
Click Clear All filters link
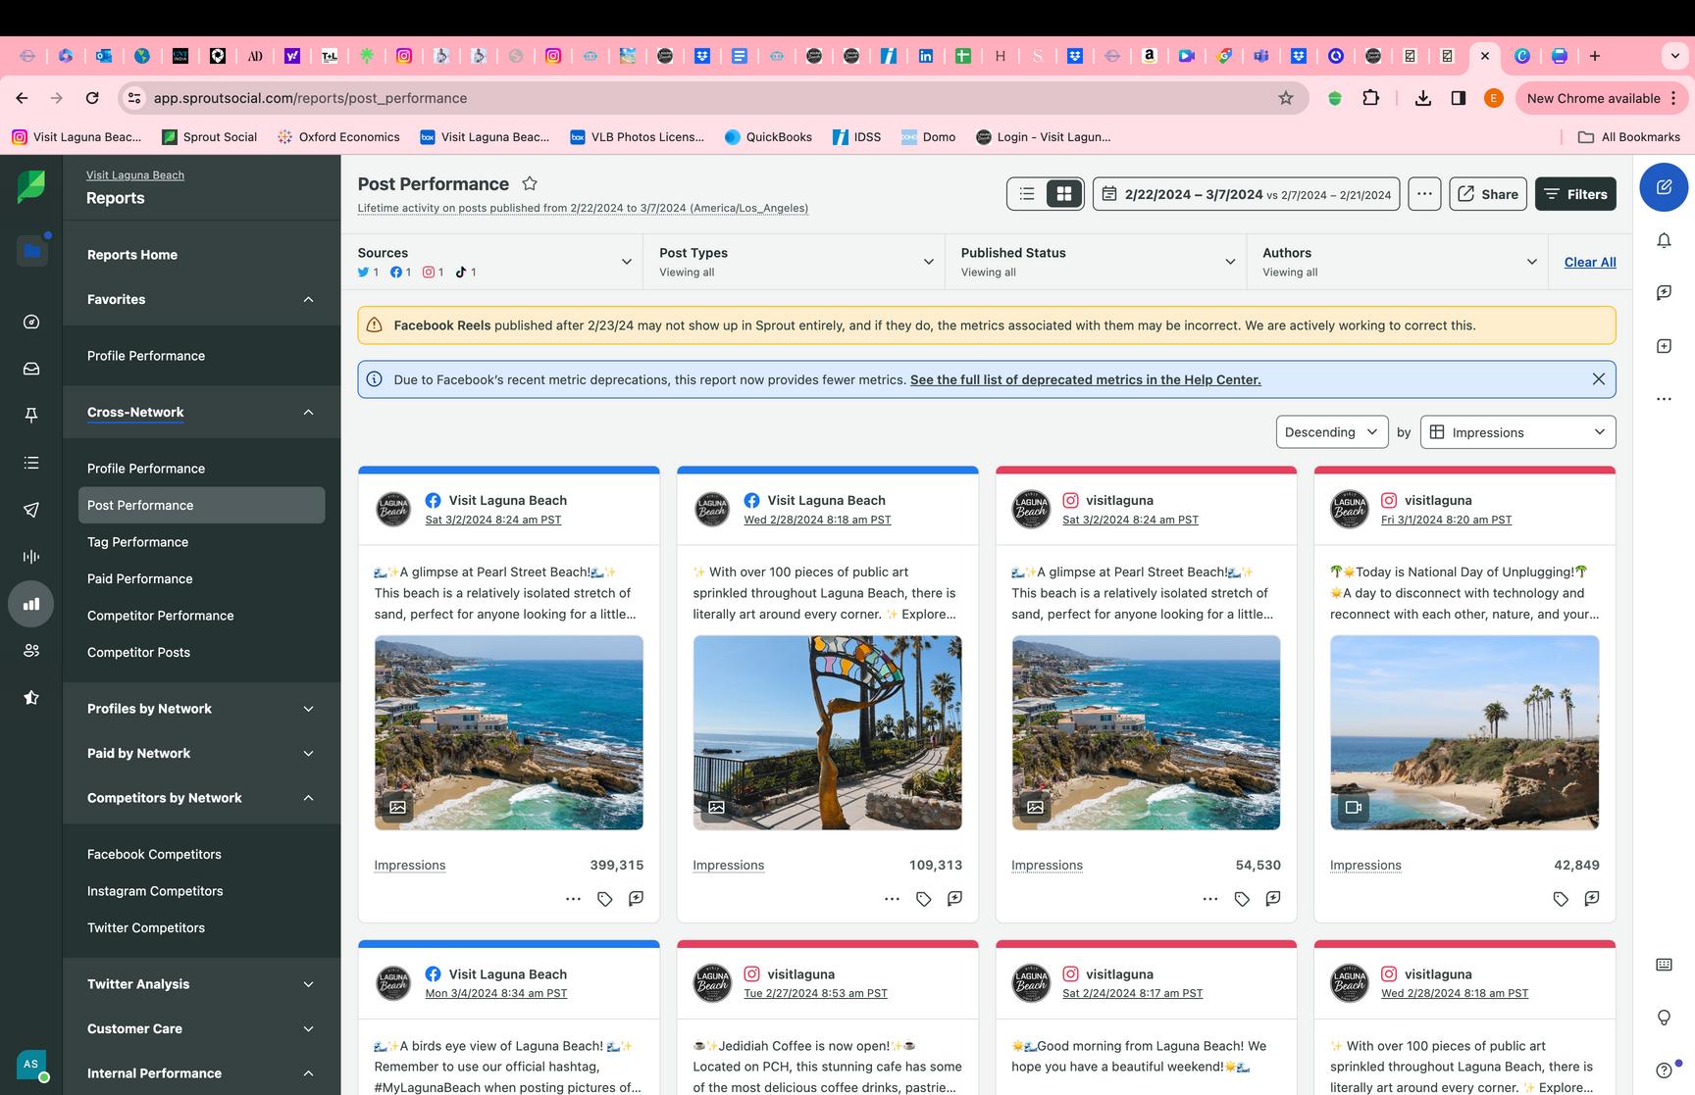[x=1590, y=262]
